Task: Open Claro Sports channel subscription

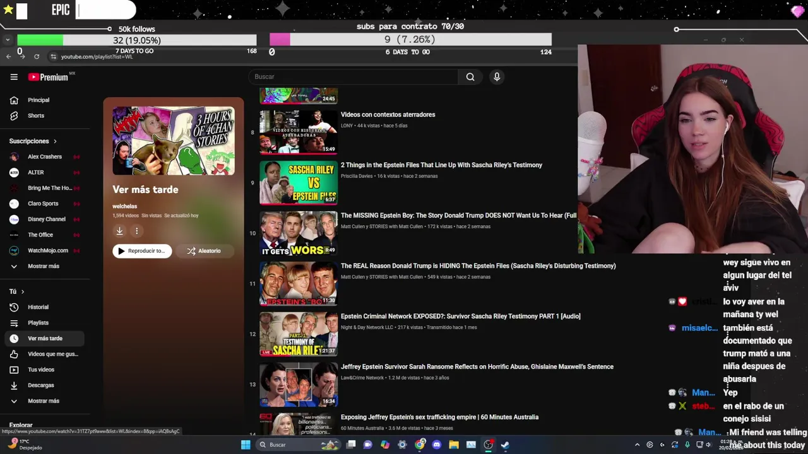Action: [44, 204]
